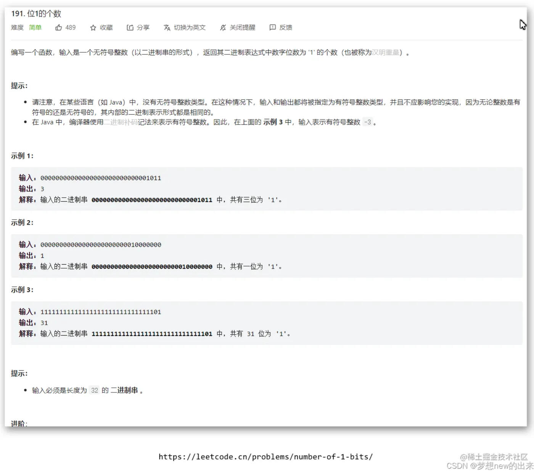The image size is (534, 472).
Task: Click 切换为英文 to switch language
Action: pos(190,27)
